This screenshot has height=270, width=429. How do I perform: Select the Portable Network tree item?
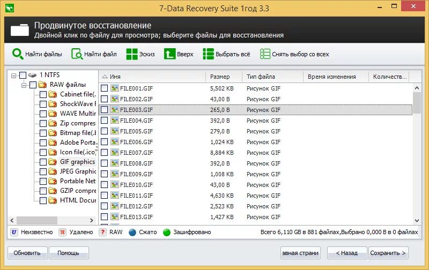click(78, 181)
